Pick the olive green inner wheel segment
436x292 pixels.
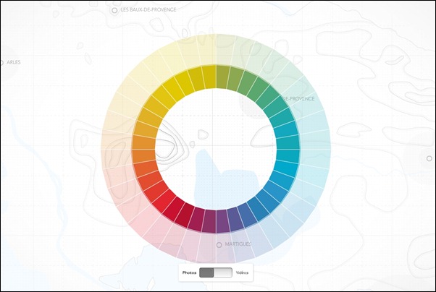pos(223,77)
